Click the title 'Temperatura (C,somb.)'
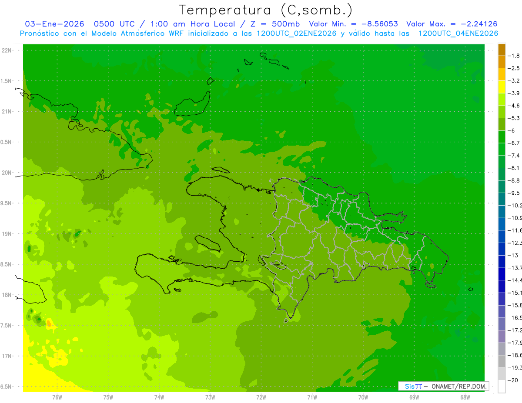522x403 pixels. pos(265,10)
